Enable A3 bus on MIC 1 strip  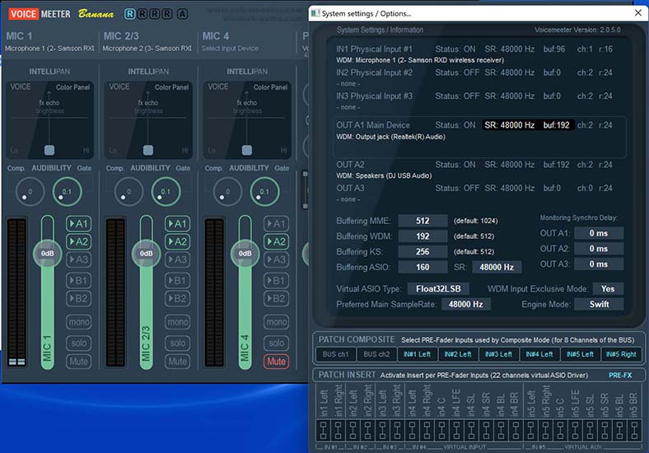coord(78,259)
